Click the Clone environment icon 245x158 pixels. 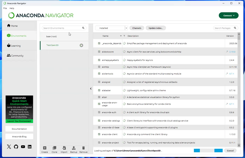coord(54,148)
